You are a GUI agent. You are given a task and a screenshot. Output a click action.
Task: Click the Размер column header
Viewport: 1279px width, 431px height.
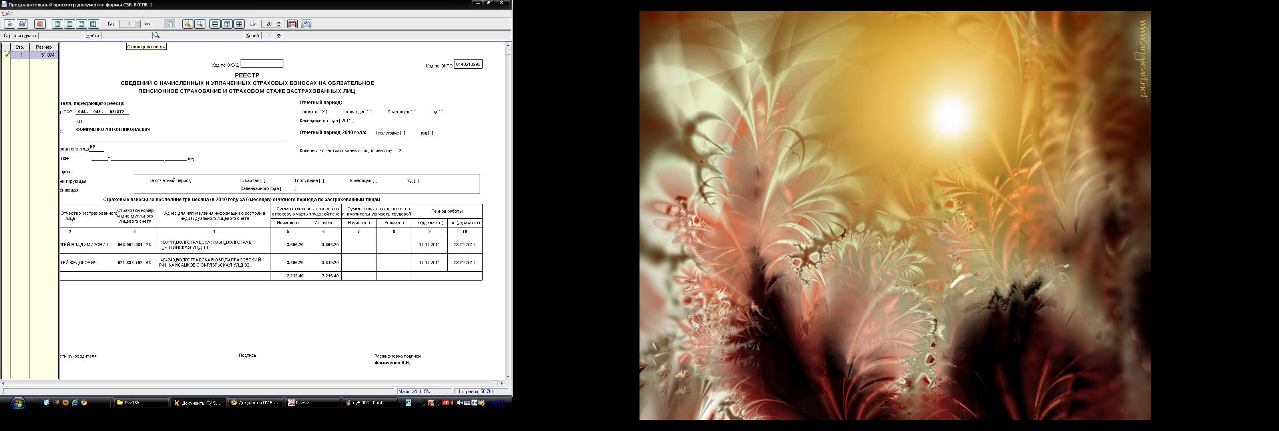[44, 47]
